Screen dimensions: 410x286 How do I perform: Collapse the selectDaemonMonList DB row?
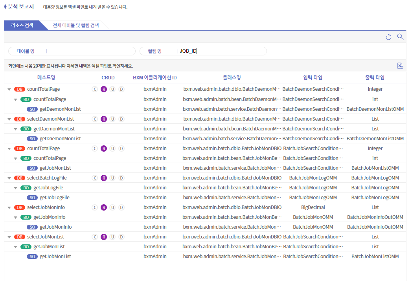pyautogui.click(x=9, y=119)
